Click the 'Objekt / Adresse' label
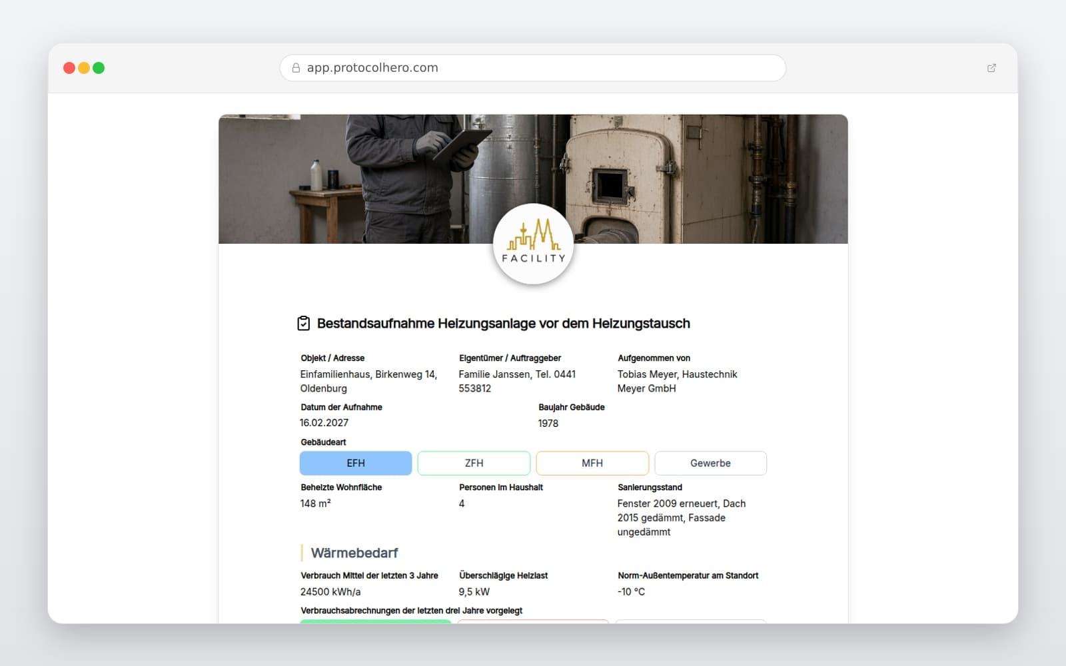Viewport: 1066px width, 666px height. 332,358
